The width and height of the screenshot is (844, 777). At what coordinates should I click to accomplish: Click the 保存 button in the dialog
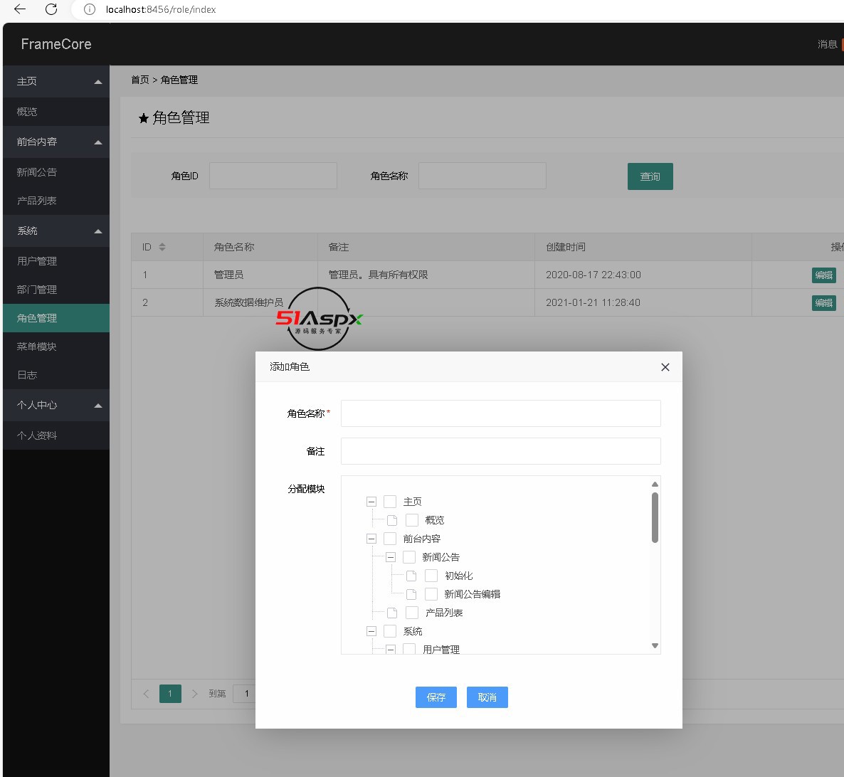(436, 697)
